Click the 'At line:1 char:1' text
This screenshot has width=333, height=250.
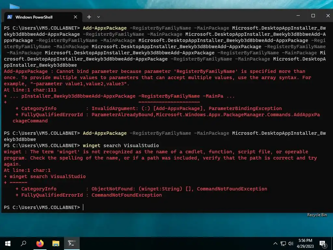coord(27,170)
